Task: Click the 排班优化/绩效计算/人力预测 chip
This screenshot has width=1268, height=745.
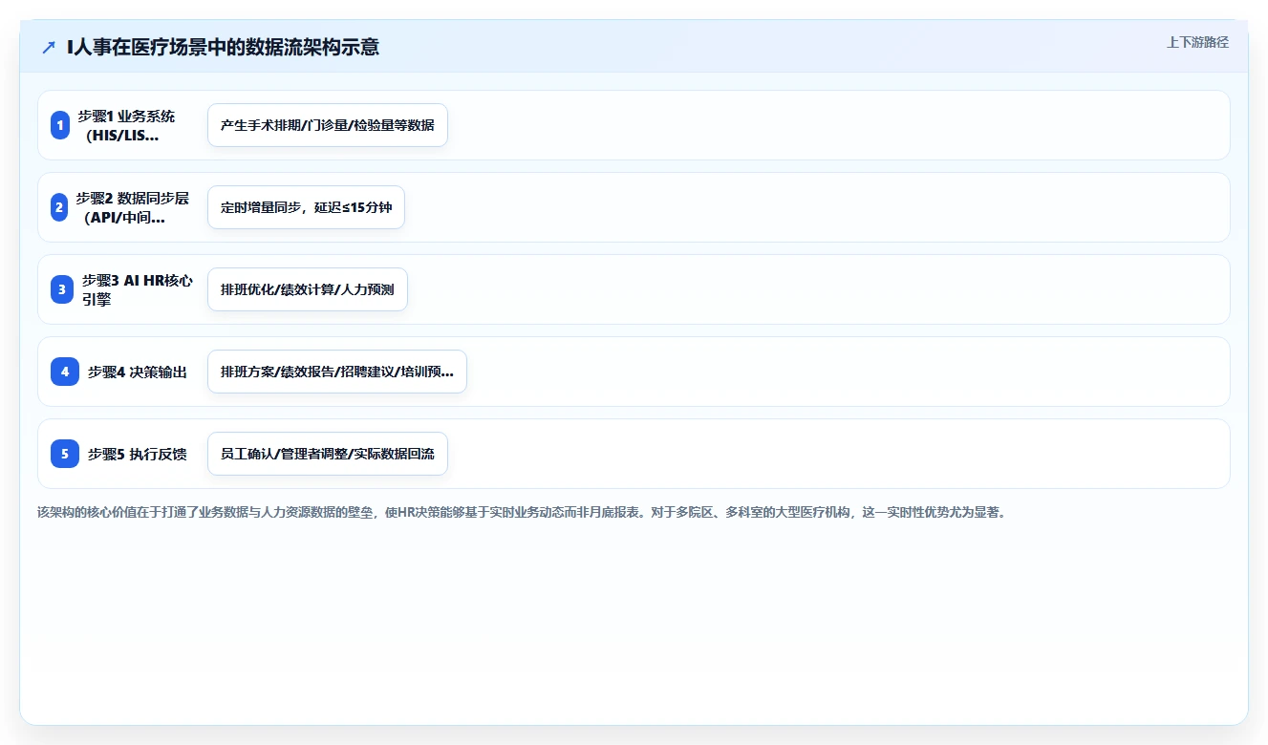Action: click(308, 289)
